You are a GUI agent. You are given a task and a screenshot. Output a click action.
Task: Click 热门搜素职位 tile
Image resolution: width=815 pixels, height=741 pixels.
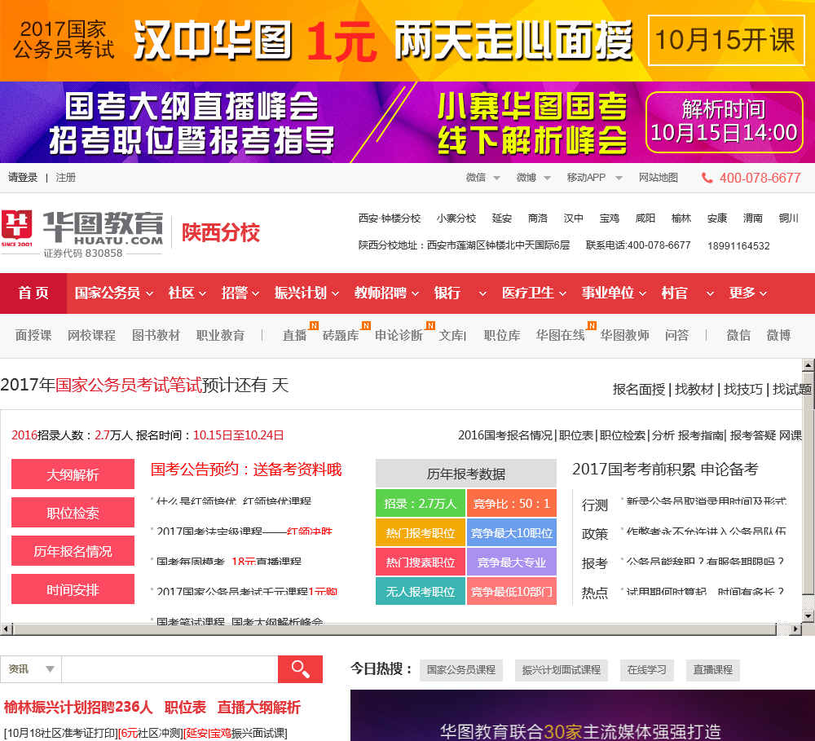[421, 562]
